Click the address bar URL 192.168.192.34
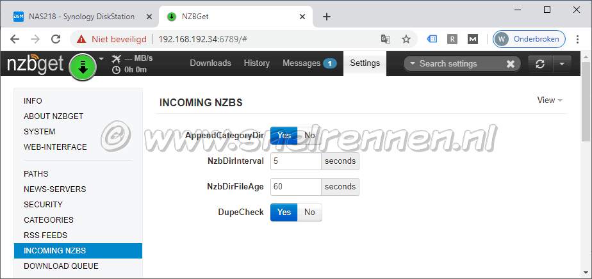The width and height of the screenshot is (592, 279). point(202,39)
